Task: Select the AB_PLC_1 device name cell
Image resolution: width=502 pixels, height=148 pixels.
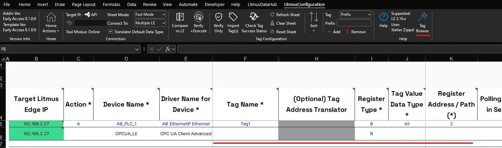Action: click(126, 124)
